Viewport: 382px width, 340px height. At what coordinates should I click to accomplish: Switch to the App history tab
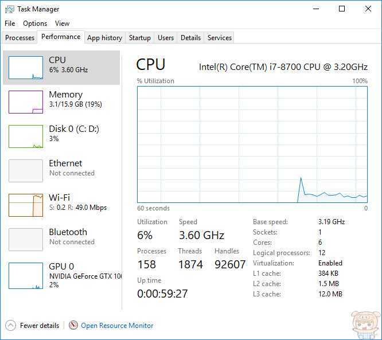(x=104, y=38)
